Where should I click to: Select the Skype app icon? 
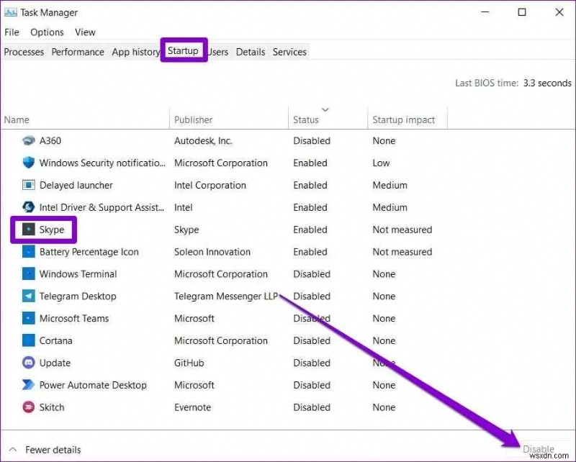tap(27, 230)
